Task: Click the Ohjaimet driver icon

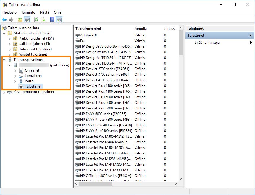Action: coord(21,70)
